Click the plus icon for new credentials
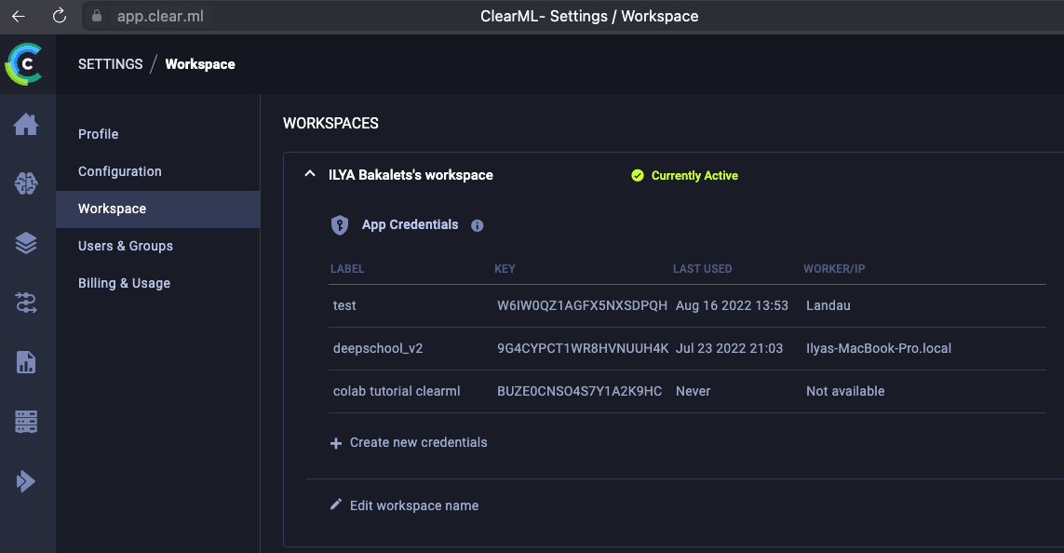This screenshot has width=1064, height=553. click(335, 443)
